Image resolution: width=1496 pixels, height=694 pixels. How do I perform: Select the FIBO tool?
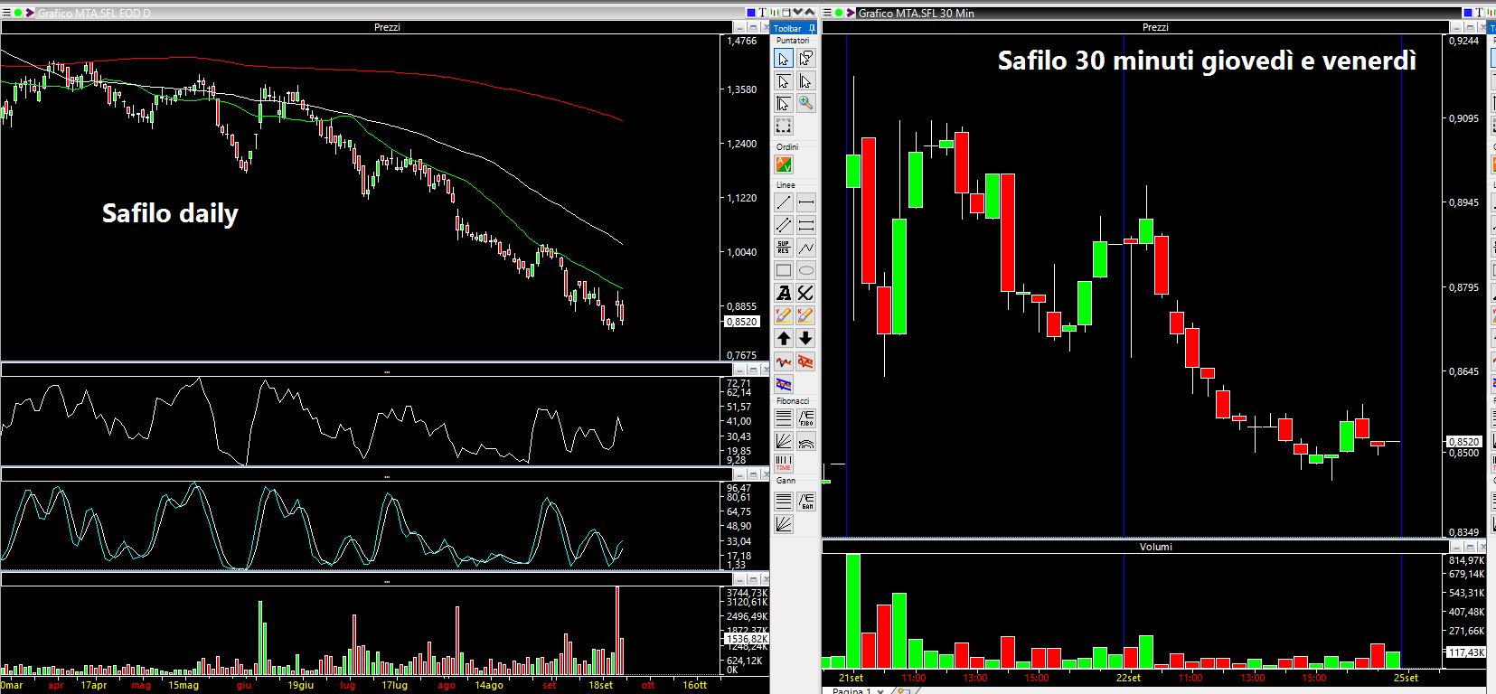tap(805, 418)
